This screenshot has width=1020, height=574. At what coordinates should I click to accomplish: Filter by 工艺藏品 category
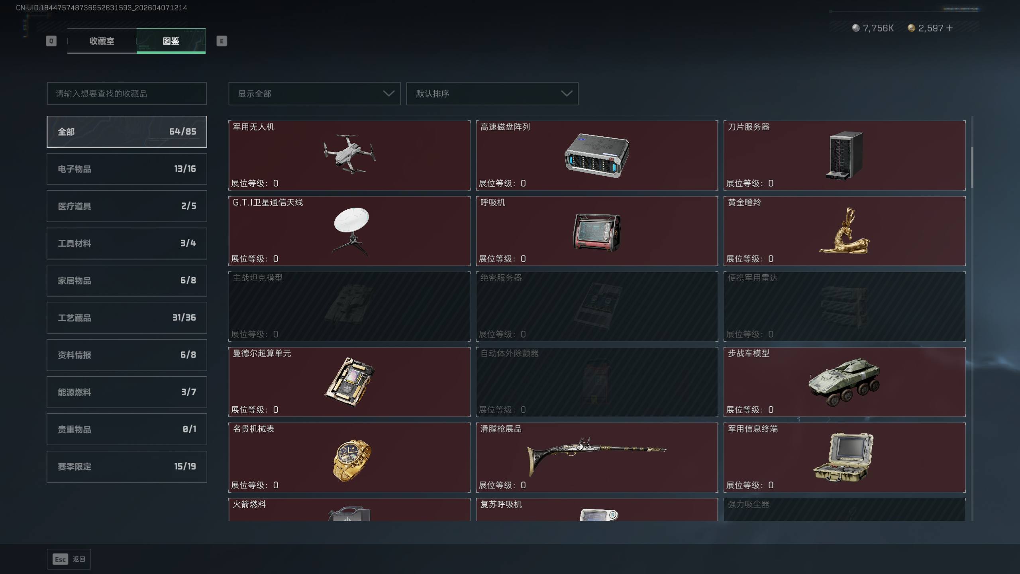coord(127,318)
